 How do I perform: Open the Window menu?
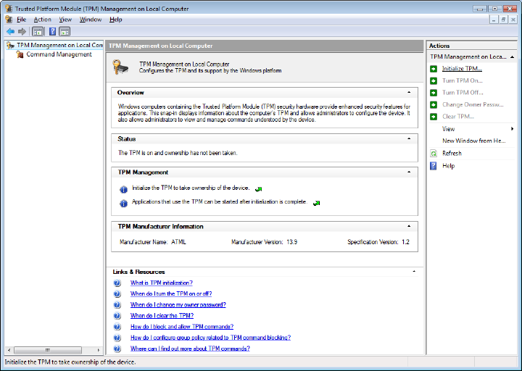click(x=90, y=20)
